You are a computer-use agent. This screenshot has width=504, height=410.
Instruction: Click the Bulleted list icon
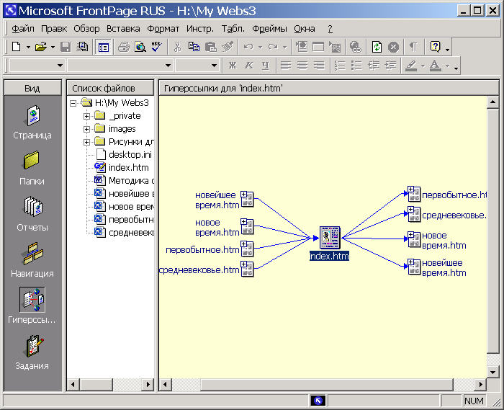tap(356, 66)
